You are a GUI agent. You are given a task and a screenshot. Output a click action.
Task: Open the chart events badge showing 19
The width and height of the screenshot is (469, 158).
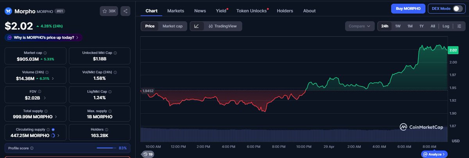point(148,154)
